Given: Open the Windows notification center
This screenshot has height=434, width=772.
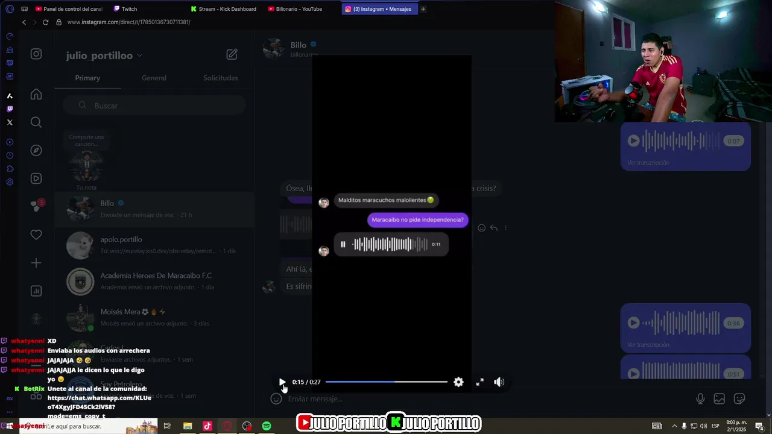Looking at the screenshot, I should 759,426.
